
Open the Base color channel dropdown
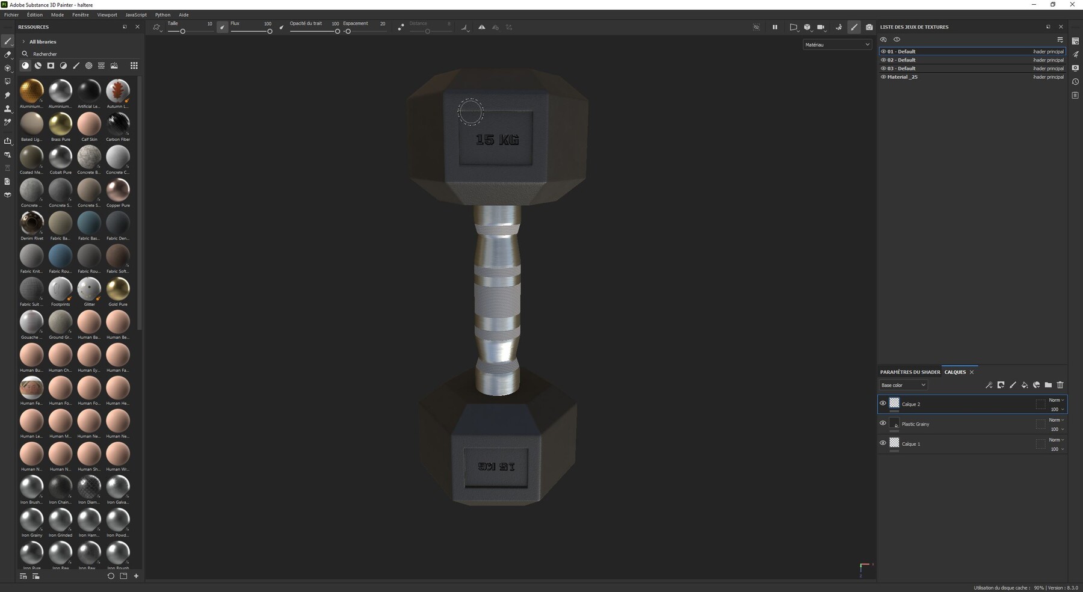click(x=902, y=384)
